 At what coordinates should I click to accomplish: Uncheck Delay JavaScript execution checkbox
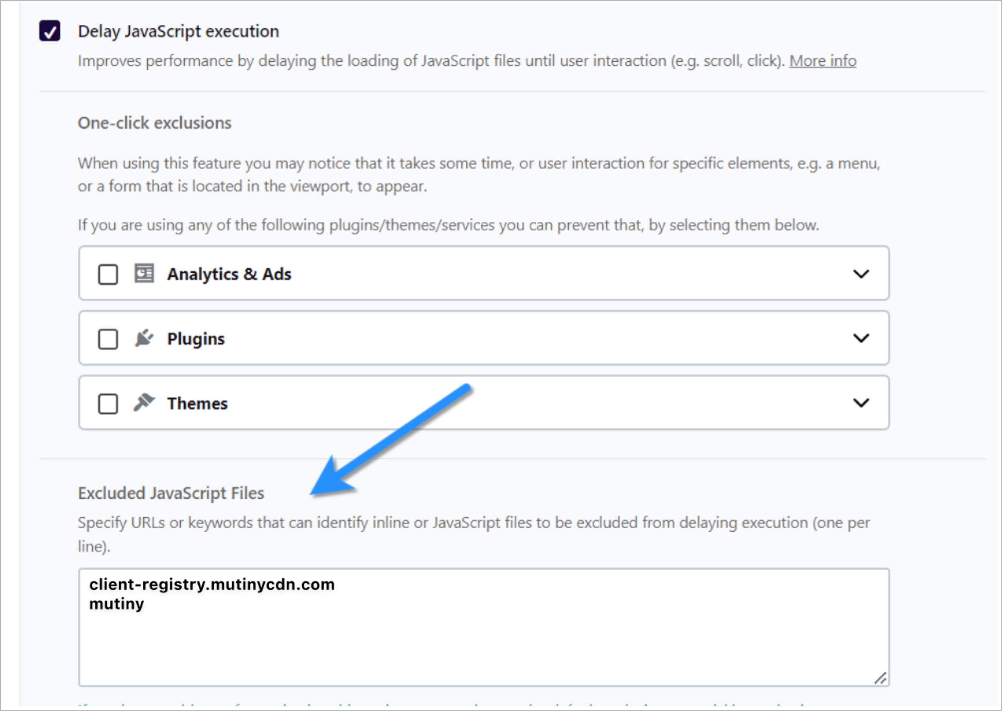point(50,30)
